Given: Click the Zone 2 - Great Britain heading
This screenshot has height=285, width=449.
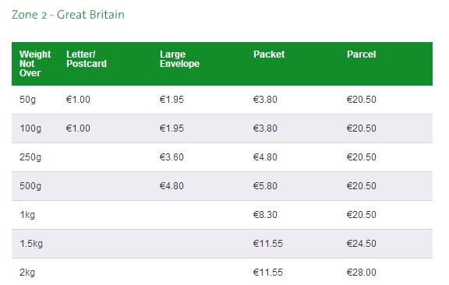Looking at the screenshot, I should [68, 15].
